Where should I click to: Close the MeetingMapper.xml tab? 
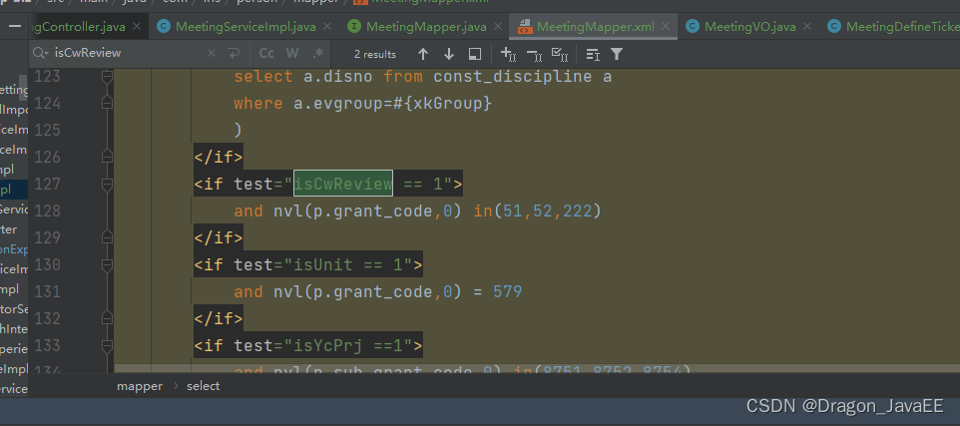[667, 26]
